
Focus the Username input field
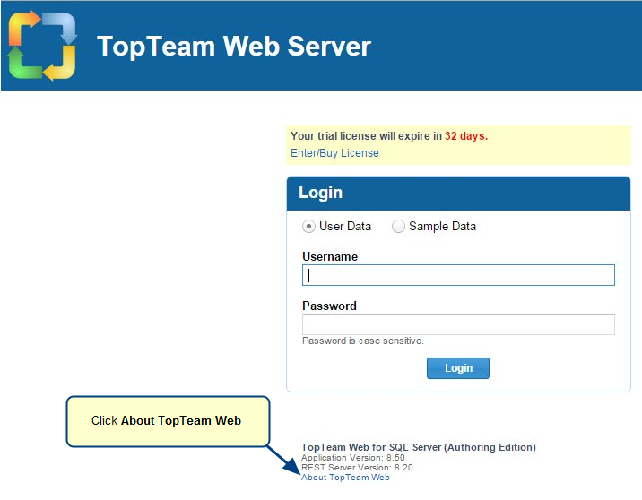point(458,275)
